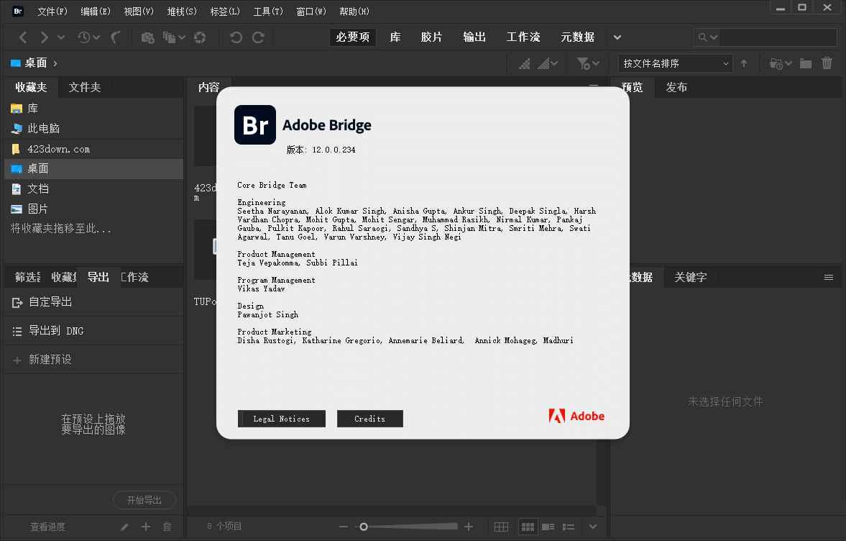Click the rotate clockwise icon
The height and width of the screenshot is (541, 846).
259,37
